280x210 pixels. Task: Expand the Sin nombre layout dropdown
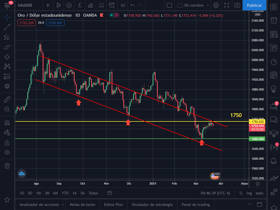[x=208, y=5]
